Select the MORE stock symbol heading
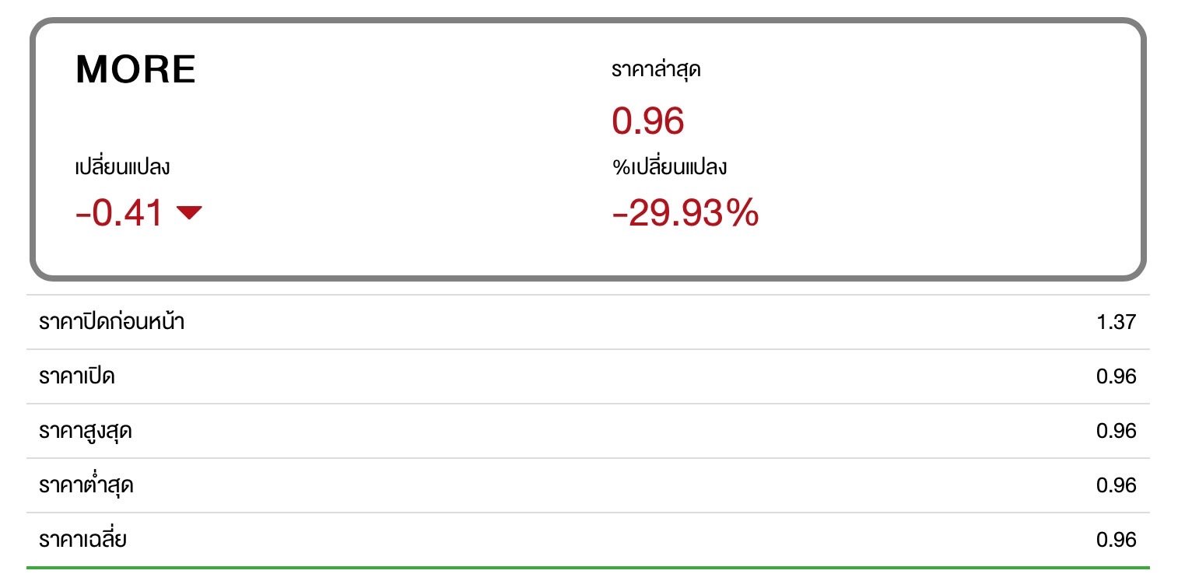The height and width of the screenshot is (574, 1185). pos(135,70)
